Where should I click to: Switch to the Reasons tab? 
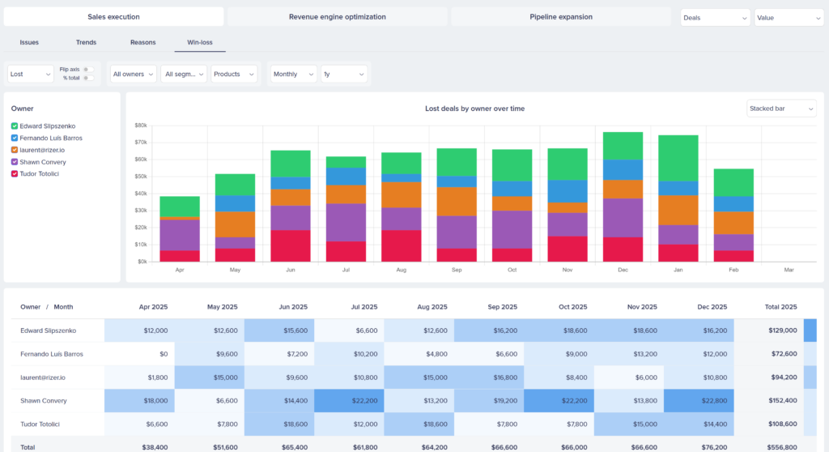[x=142, y=42]
